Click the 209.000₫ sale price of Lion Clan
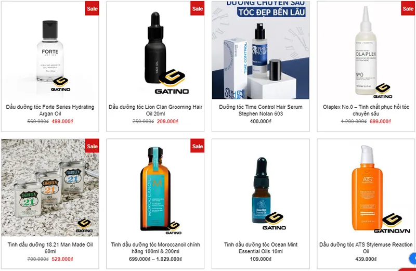416x271 pixels. pos(167,121)
